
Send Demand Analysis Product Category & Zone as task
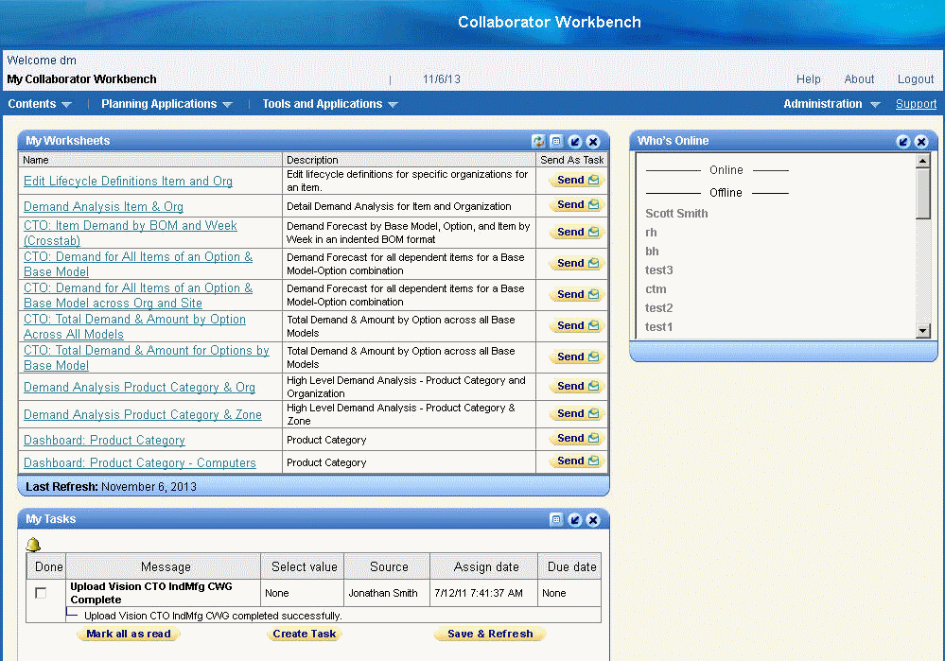coord(577,414)
